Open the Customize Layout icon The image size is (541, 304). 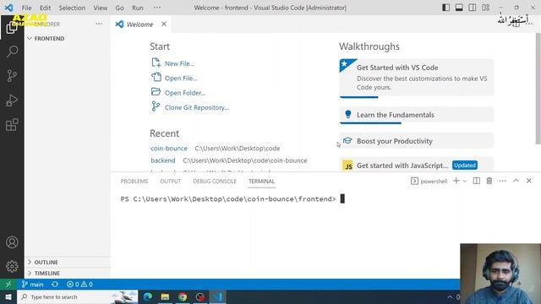486,8
